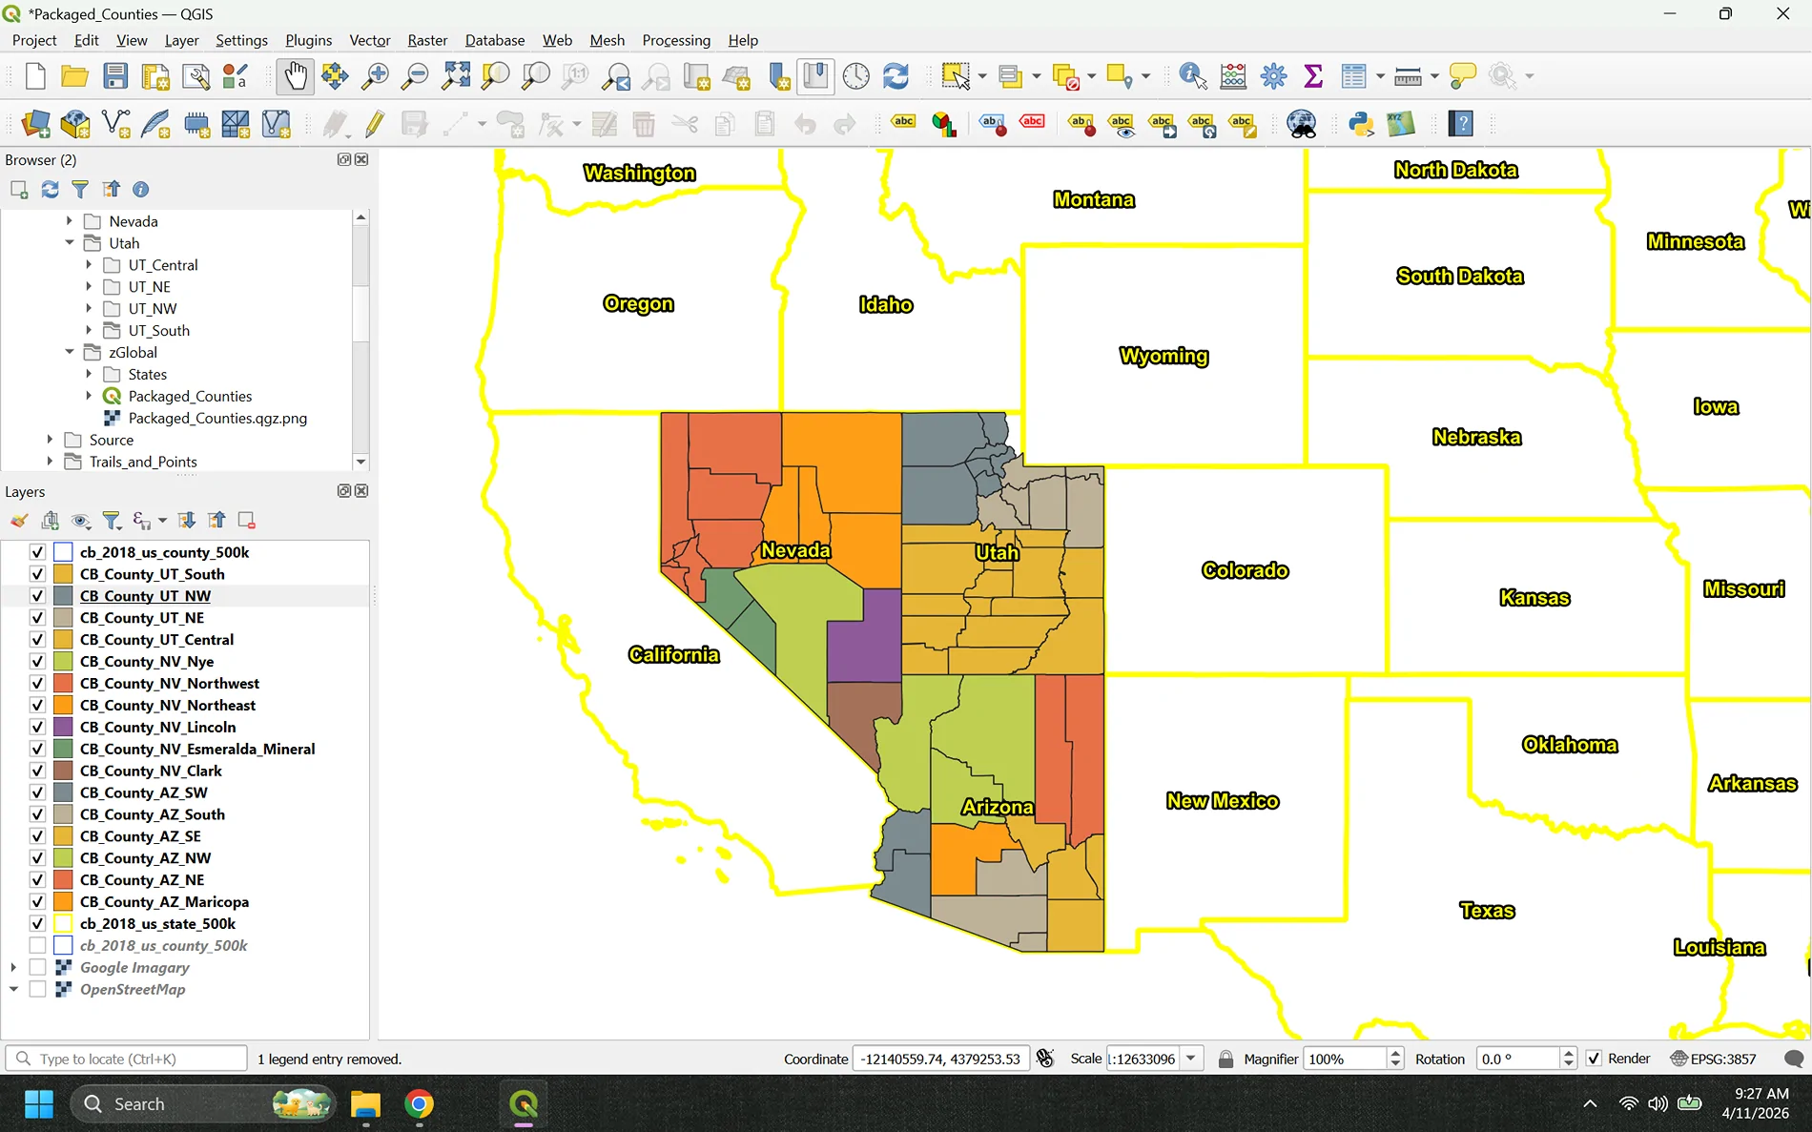This screenshot has width=1812, height=1132.
Task: Save the project with the floppy disk icon
Action: (115, 76)
